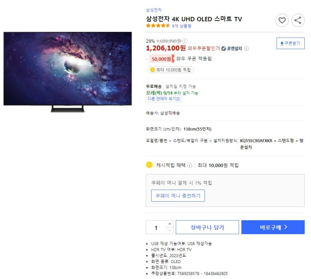Click the Samsung OLED TV product image
Screen dimensions: 311x279
click(x=68, y=72)
